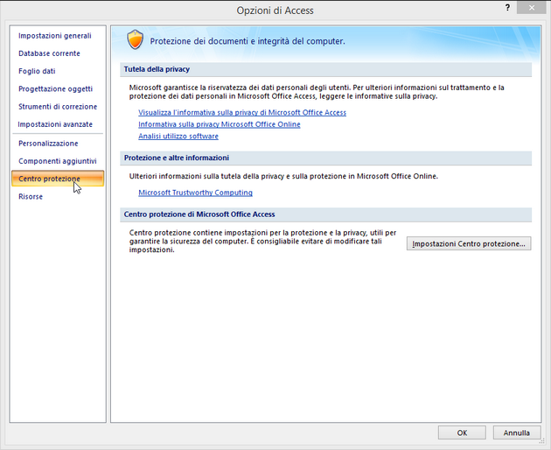The image size is (551, 450).
Task: Open Microsoft Trustworthy Computing link
Action: coord(195,193)
